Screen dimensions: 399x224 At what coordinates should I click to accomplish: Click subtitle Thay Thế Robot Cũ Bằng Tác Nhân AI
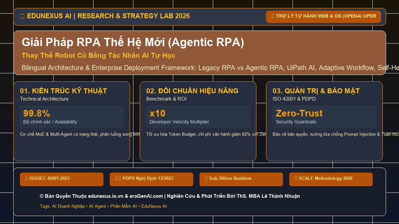98,55
